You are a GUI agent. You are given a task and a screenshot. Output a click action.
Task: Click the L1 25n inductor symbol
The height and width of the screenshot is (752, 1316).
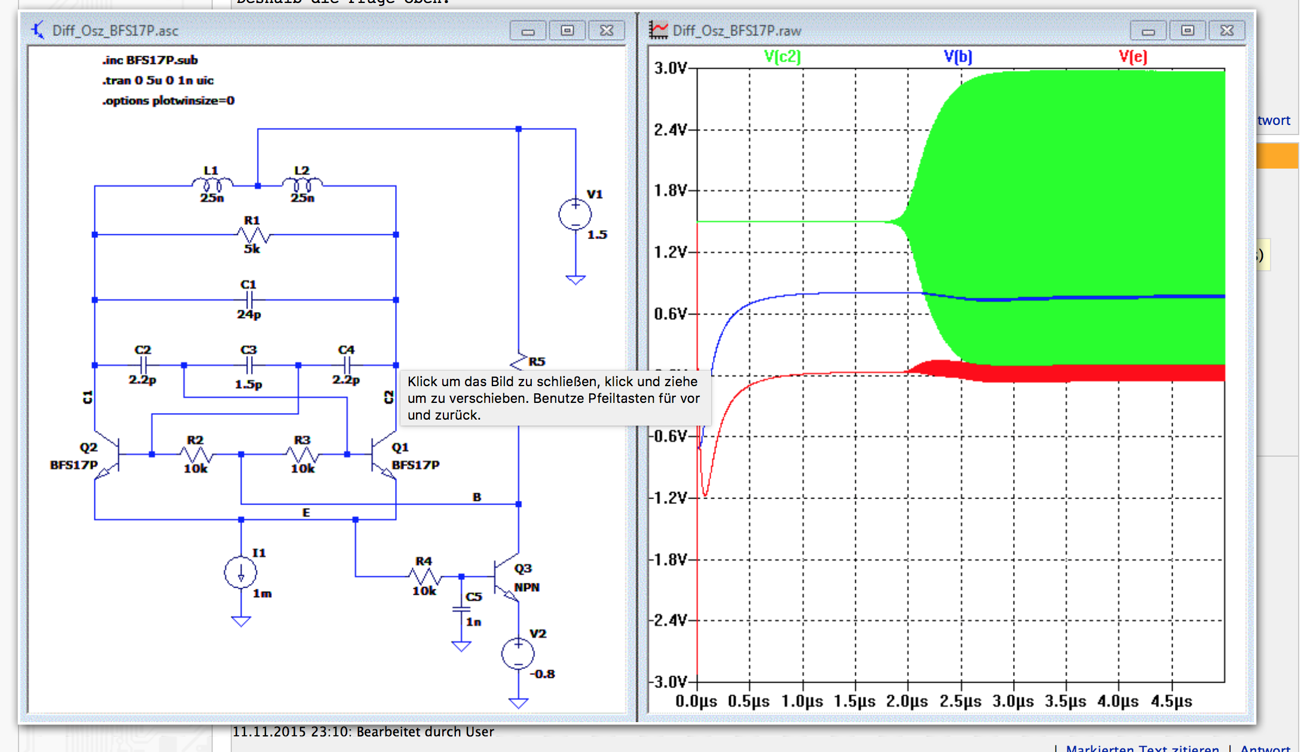point(212,183)
